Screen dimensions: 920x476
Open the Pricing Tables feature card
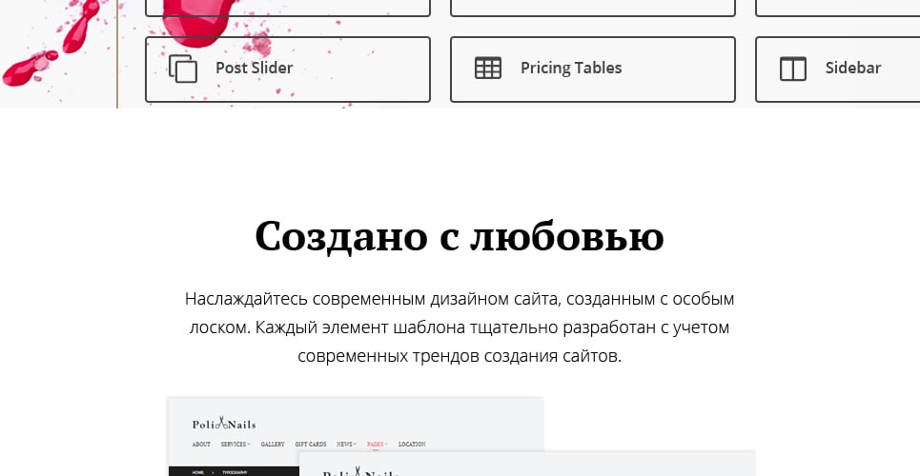(x=593, y=69)
